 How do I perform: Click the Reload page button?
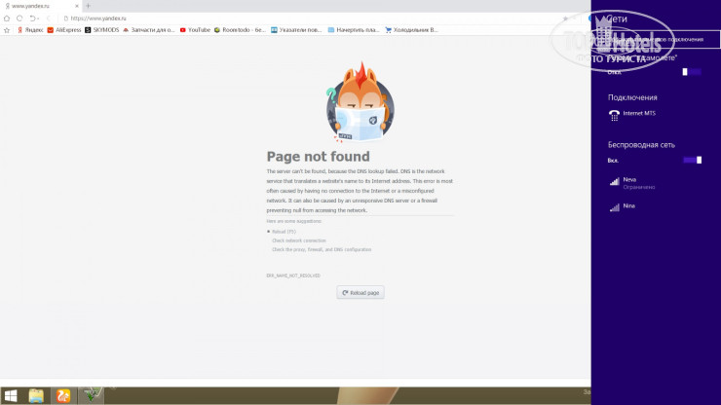click(360, 292)
